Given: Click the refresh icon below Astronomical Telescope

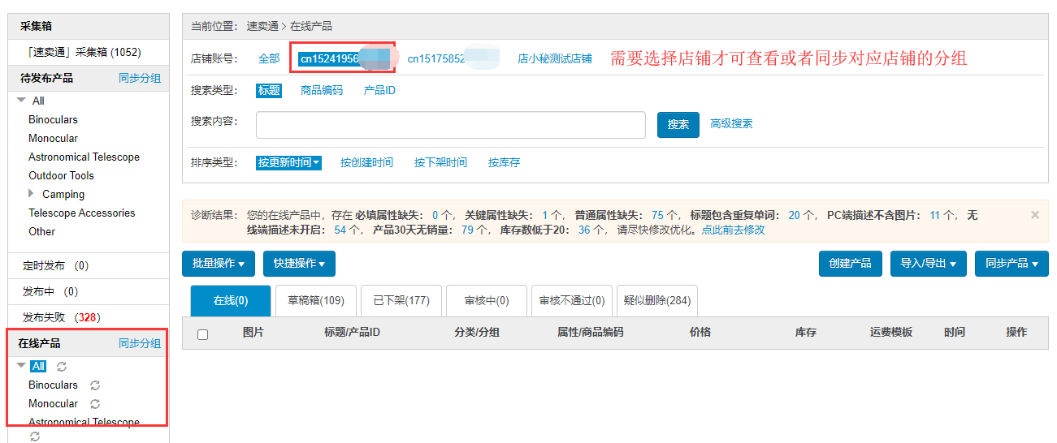Looking at the screenshot, I should [35, 437].
